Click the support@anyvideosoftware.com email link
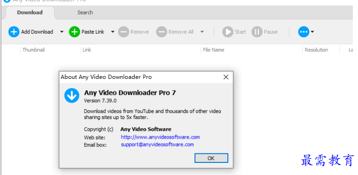This screenshot has width=358, height=175. pos(157,145)
